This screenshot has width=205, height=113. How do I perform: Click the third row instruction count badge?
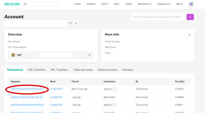click(x=114, y=105)
